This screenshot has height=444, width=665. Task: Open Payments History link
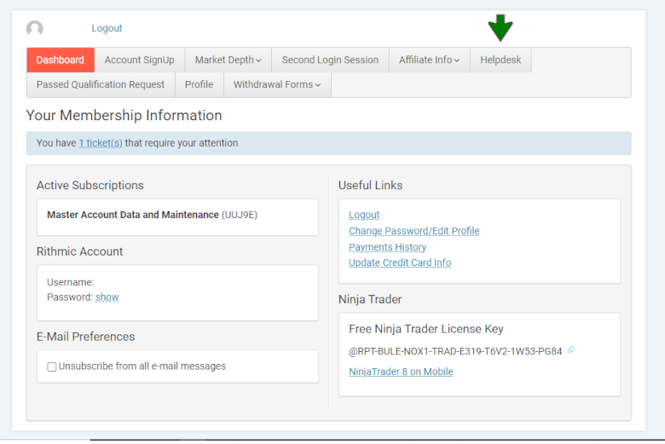click(387, 247)
